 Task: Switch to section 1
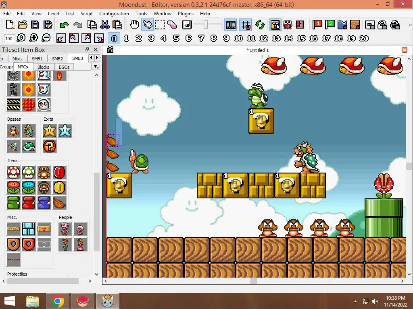126,38
